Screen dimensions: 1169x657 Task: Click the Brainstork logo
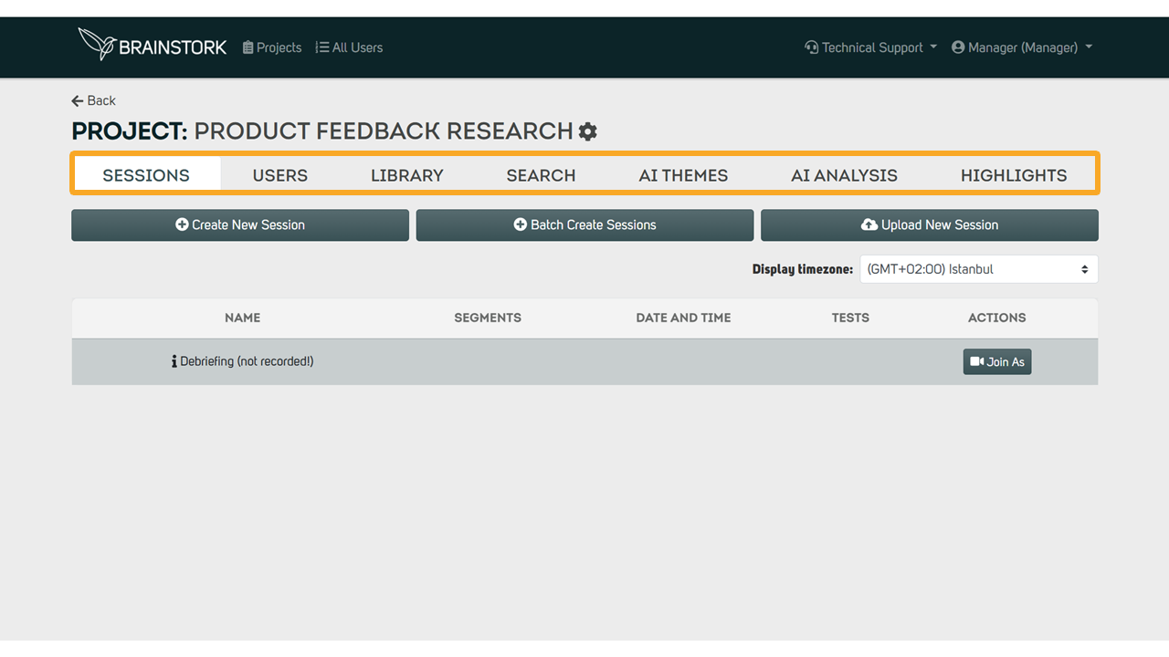153,46
